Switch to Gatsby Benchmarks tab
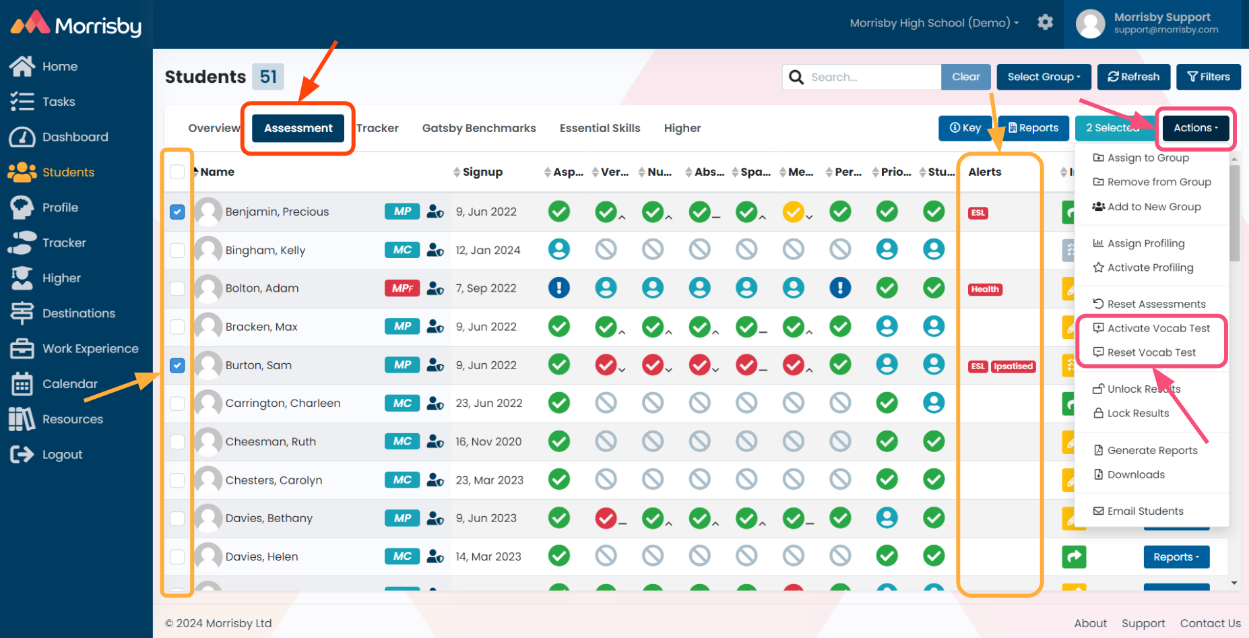Image resolution: width=1249 pixels, height=638 pixels. (x=479, y=128)
